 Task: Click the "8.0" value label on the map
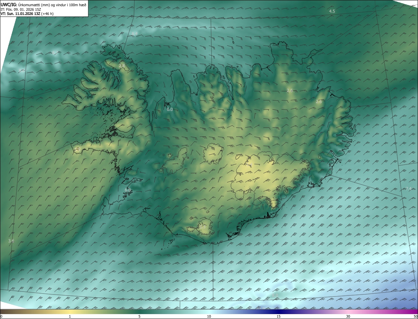coord(275,295)
